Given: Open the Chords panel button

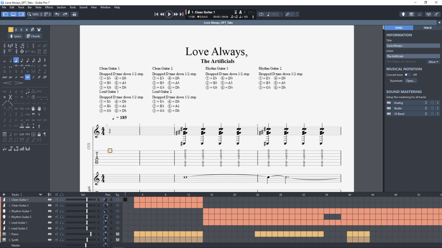Looking at the screenshot, I should pos(33,36).
